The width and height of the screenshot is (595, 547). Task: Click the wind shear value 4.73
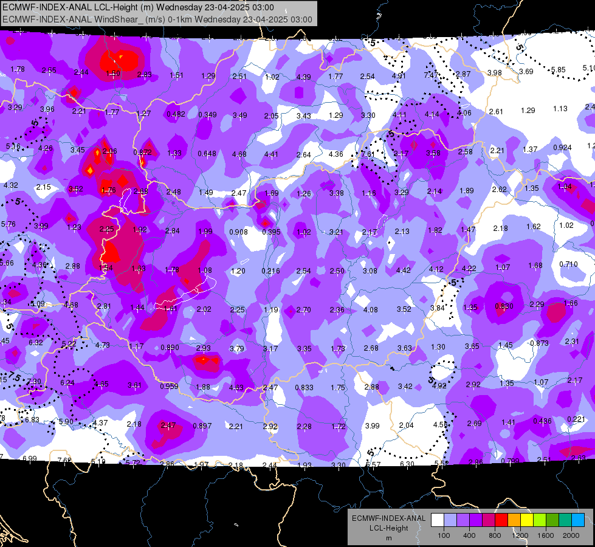click(x=103, y=345)
